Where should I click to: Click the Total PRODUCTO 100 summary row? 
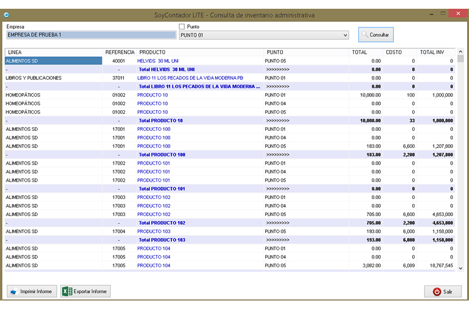point(229,155)
